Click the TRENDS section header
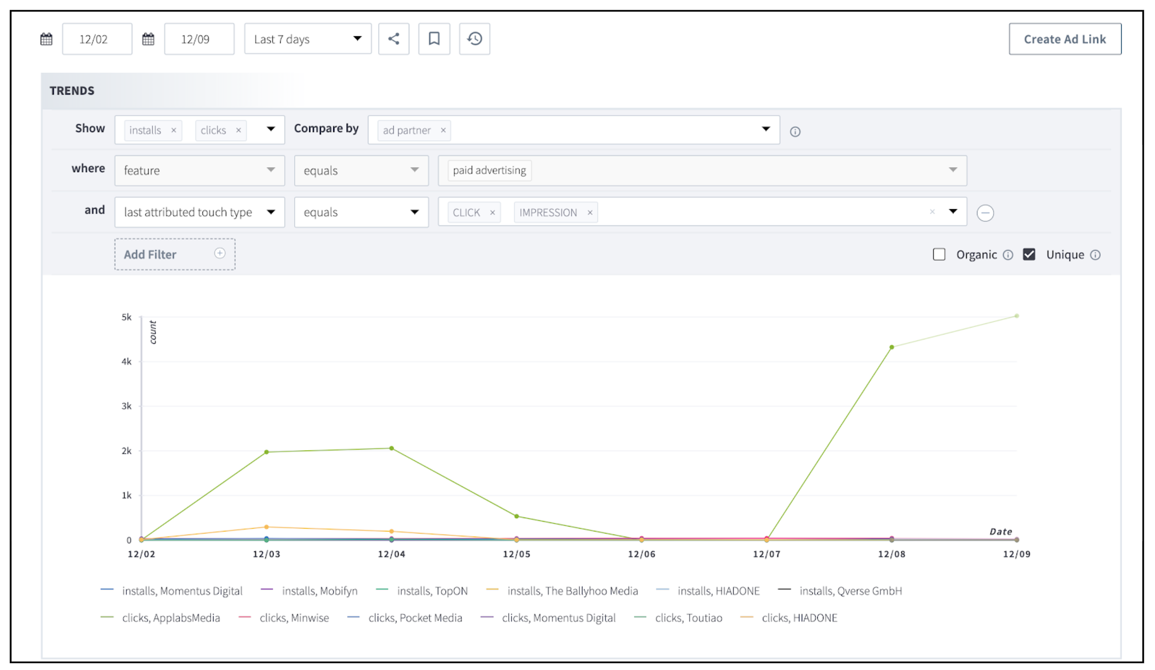This screenshot has height=670, width=1155. pyautogui.click(x=72, y=91)
